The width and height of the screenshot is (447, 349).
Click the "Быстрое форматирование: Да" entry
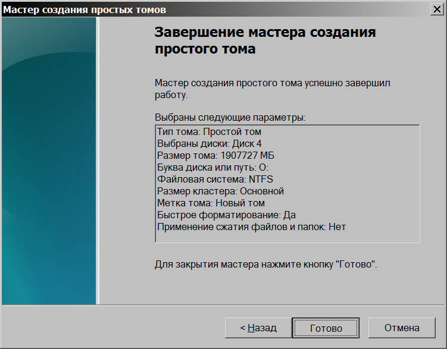pos(226,215)
